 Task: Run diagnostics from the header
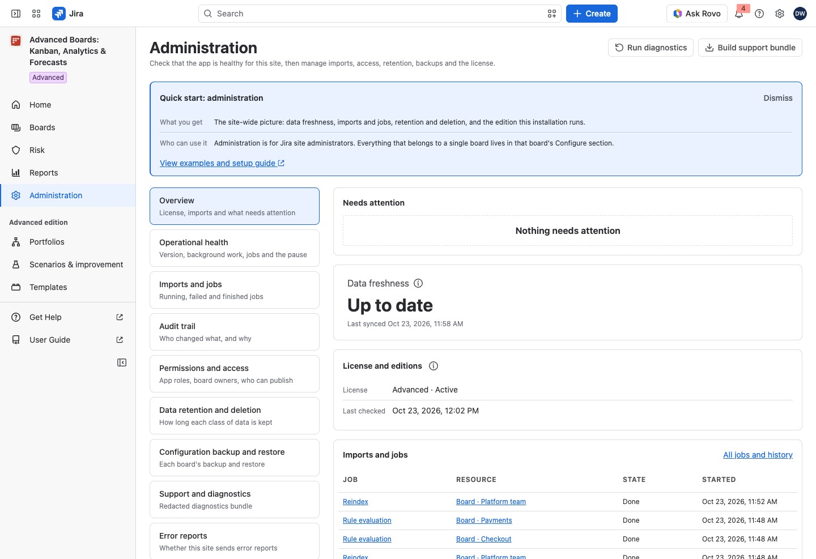(651, 48)
